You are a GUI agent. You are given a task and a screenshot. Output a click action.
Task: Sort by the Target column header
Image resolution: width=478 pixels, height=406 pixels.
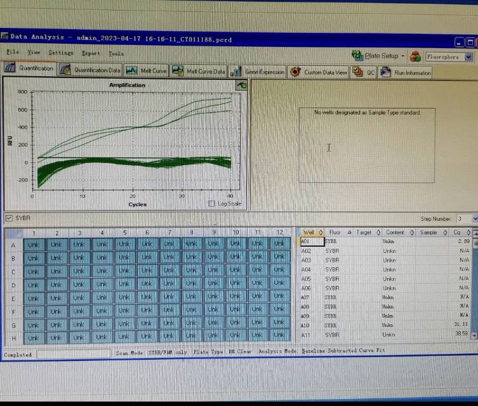[x=368, y=232]
